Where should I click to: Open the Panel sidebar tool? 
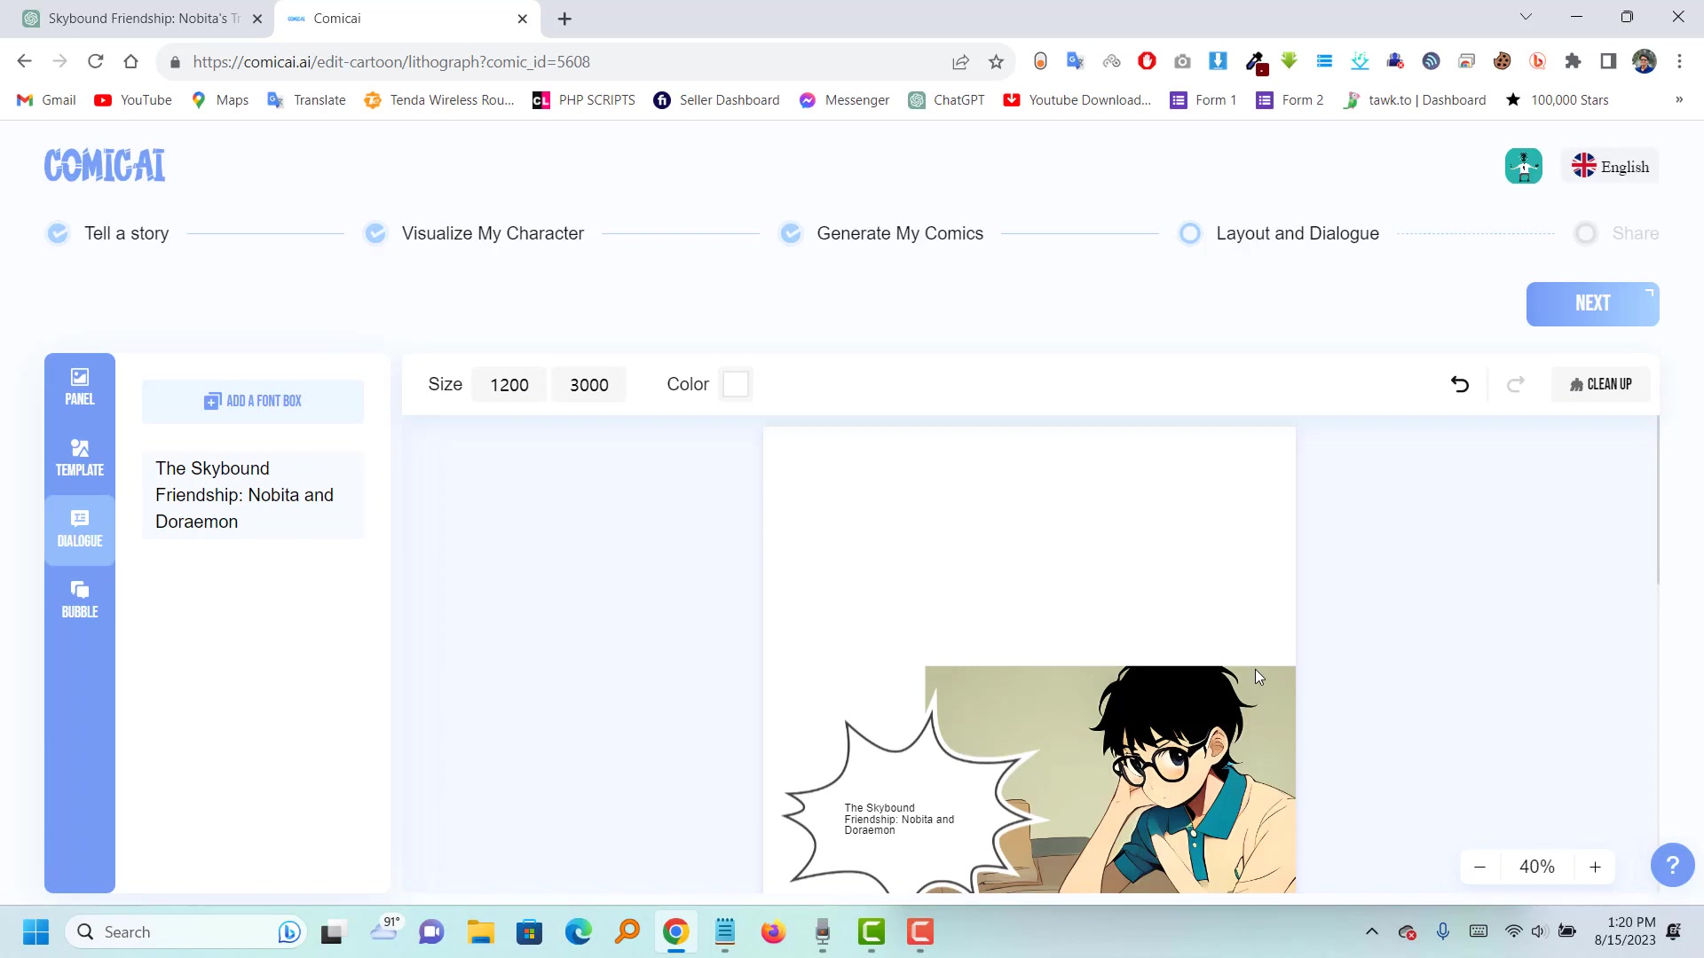[x=79, y=388]
